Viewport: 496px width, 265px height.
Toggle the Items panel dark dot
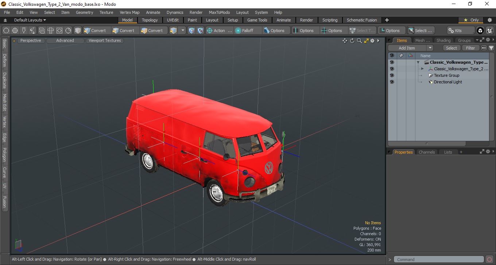[390, 40]
